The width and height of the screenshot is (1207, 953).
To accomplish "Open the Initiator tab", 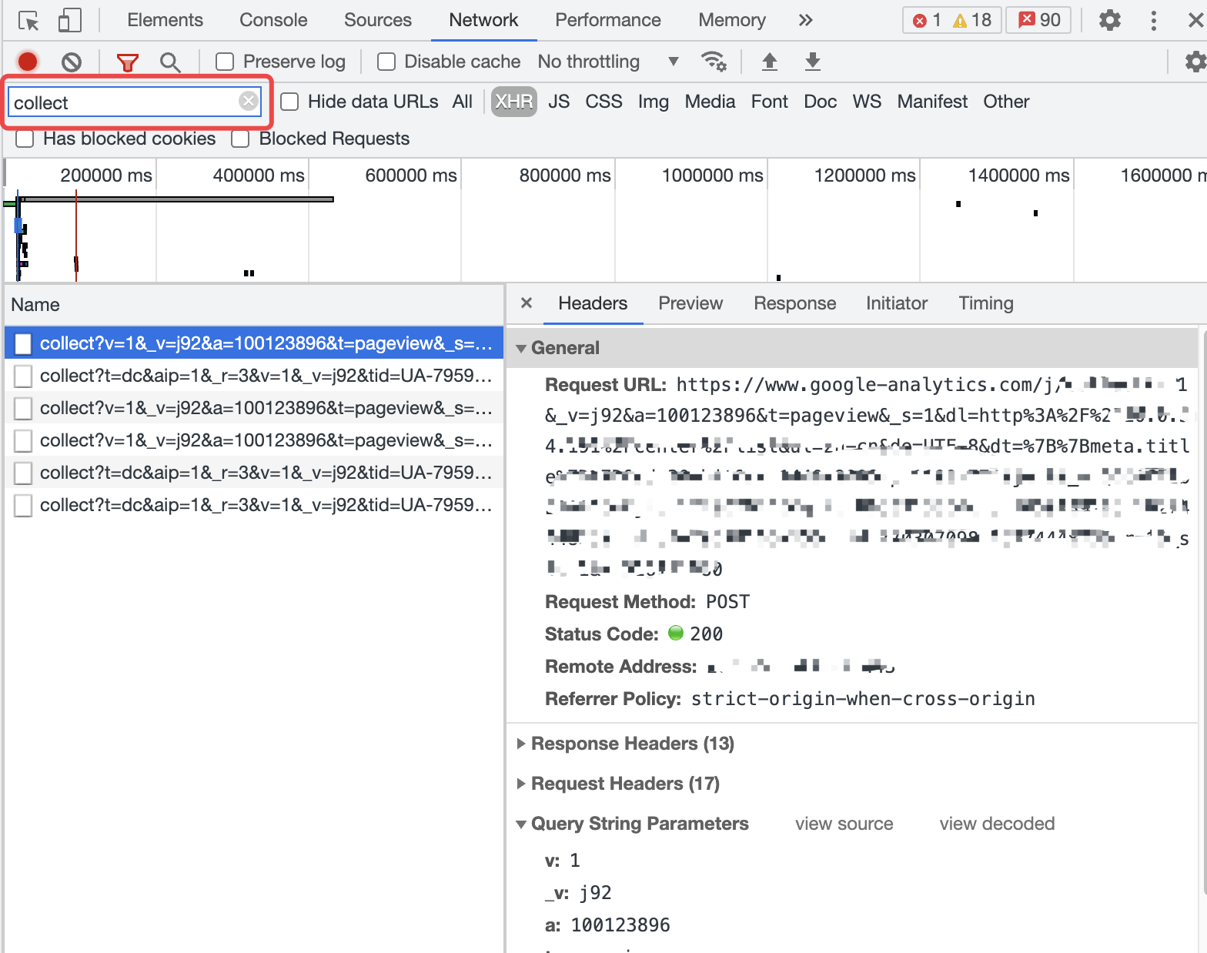I will pos(897,303).
